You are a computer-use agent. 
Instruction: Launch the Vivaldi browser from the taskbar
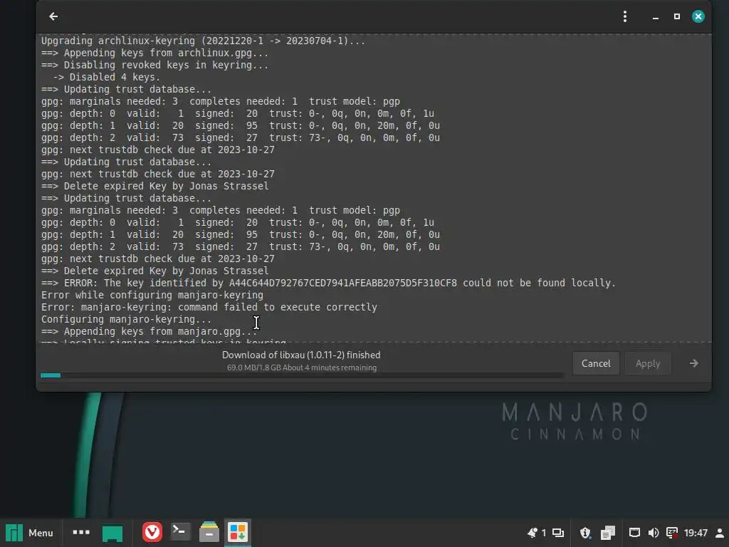click(x=152, y=532)
